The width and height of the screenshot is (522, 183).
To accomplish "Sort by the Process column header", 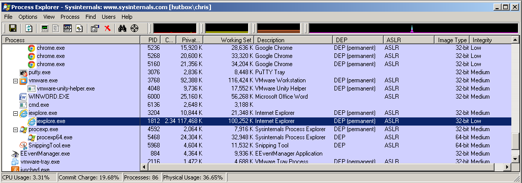I will click(71, 40).
